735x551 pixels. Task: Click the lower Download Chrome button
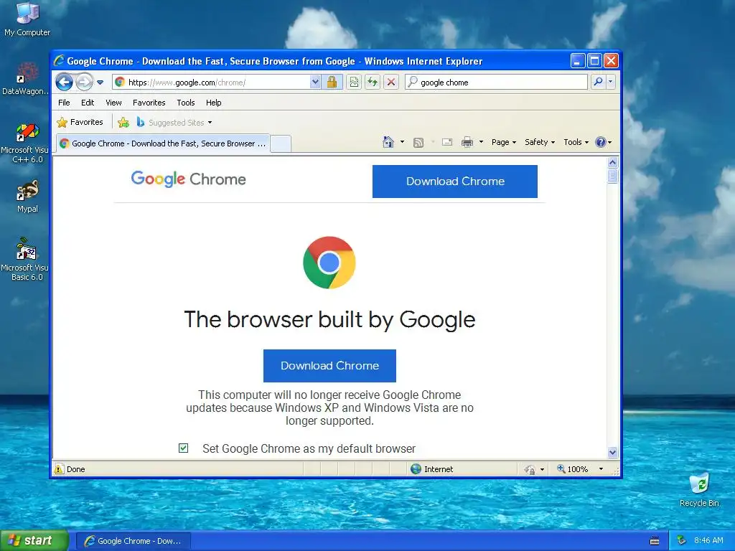coord(329,365)
